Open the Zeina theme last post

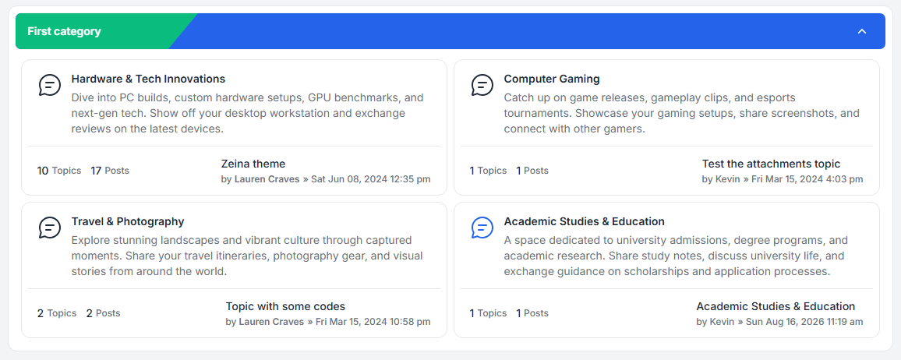pyautogui.click(x=253, y=164)
